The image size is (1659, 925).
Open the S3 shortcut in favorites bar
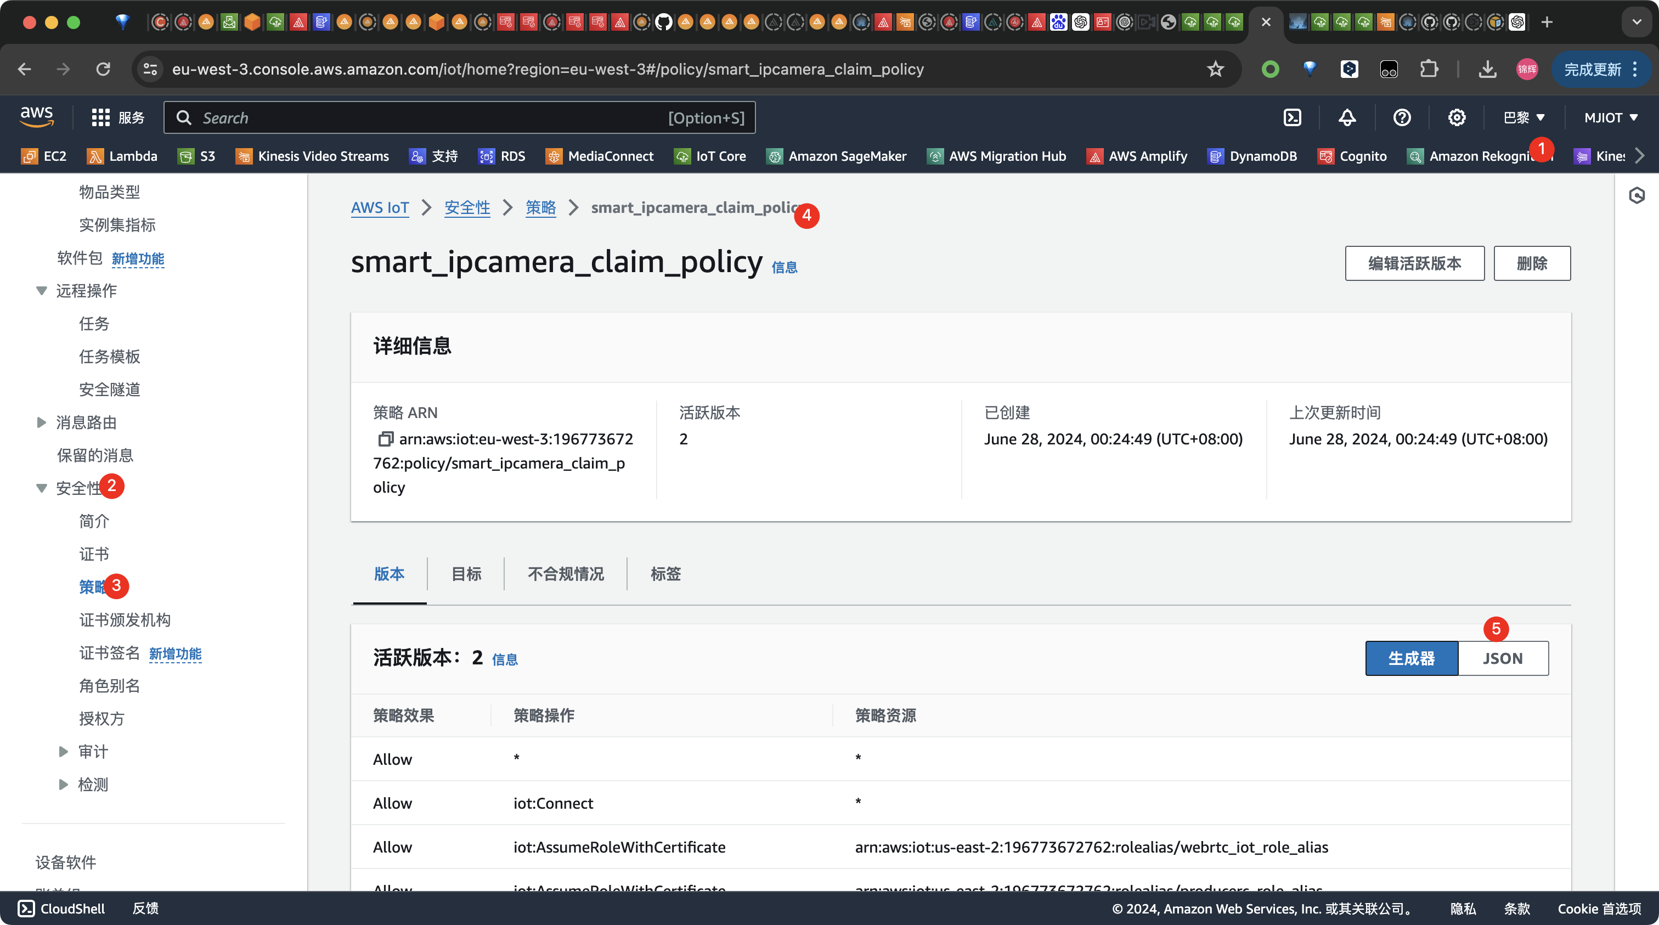(196, 156)
